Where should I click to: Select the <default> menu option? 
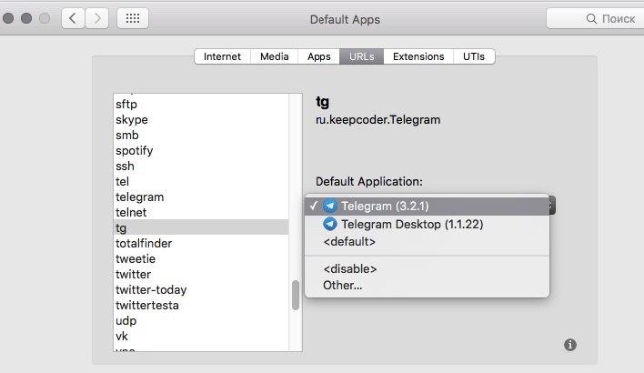coord(427,242)
